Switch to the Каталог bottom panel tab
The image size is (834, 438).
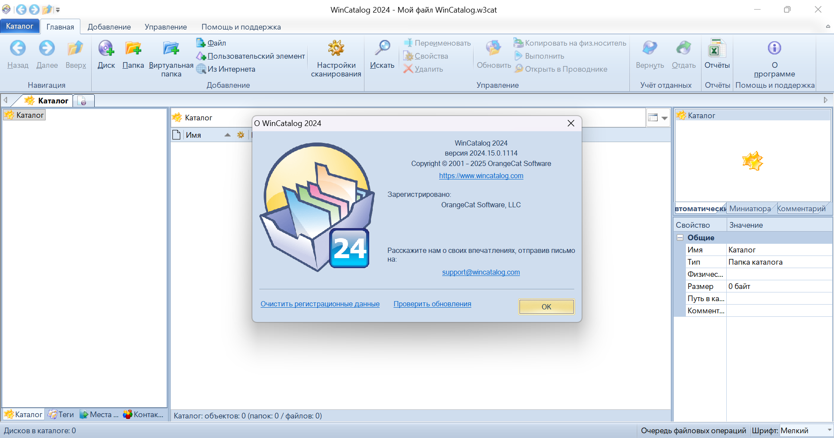(23, 415)
